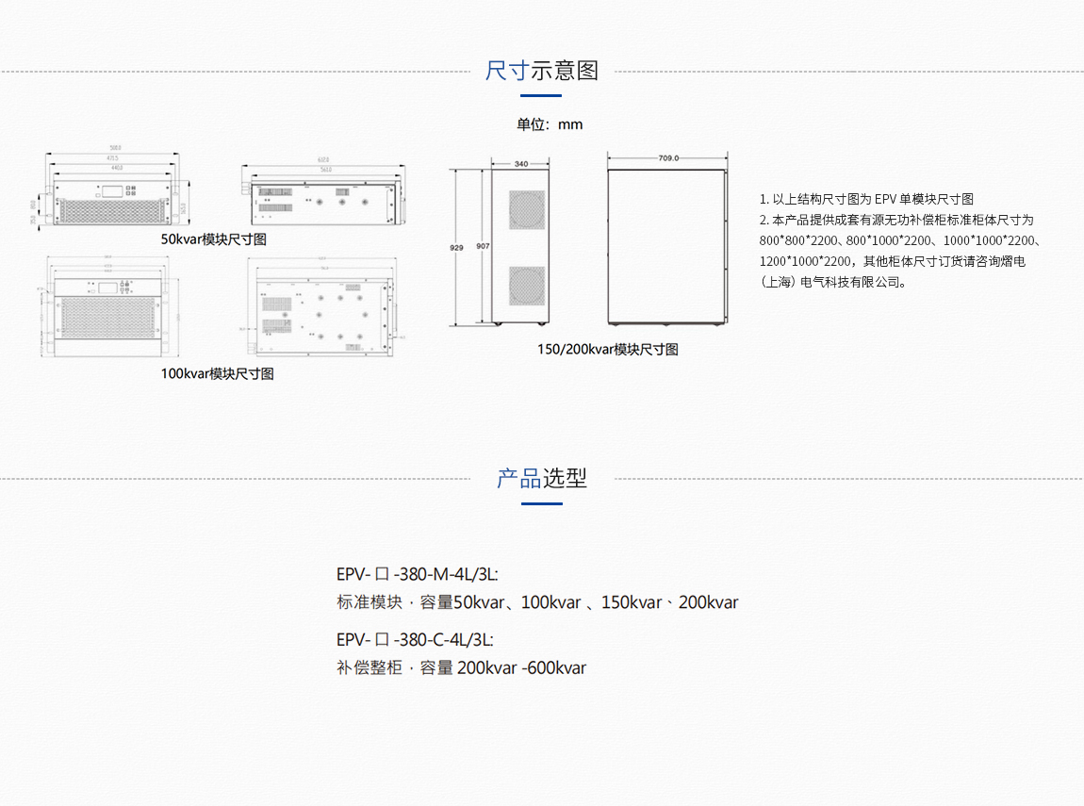Click the EPV-口-380-C-4L/3L model text
Screen dimensions: 1084x806
415,640
